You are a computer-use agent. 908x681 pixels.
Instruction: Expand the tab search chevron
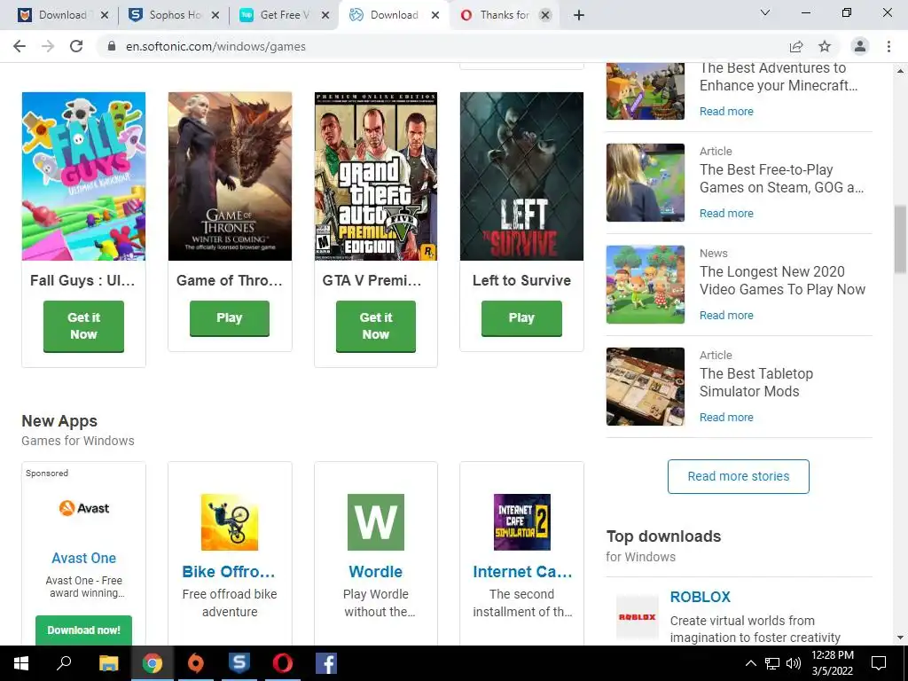click(x=765, y=12)
